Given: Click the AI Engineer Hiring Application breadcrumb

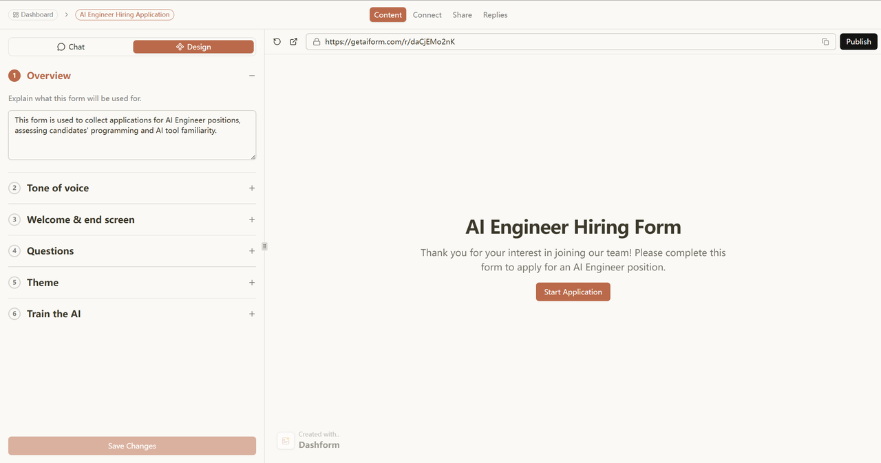Looking at the screenshot, I should [125, 14].
